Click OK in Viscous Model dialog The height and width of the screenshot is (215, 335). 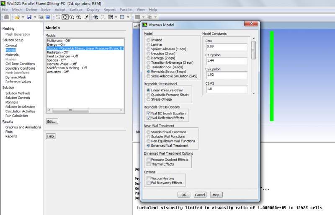click(x=184, y=195)
